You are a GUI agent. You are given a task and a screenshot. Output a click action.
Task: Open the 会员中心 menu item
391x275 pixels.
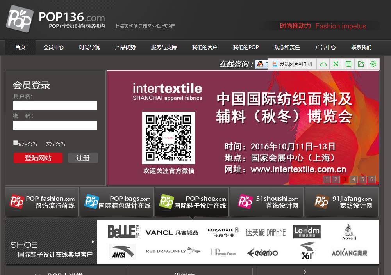pos(54,47)
